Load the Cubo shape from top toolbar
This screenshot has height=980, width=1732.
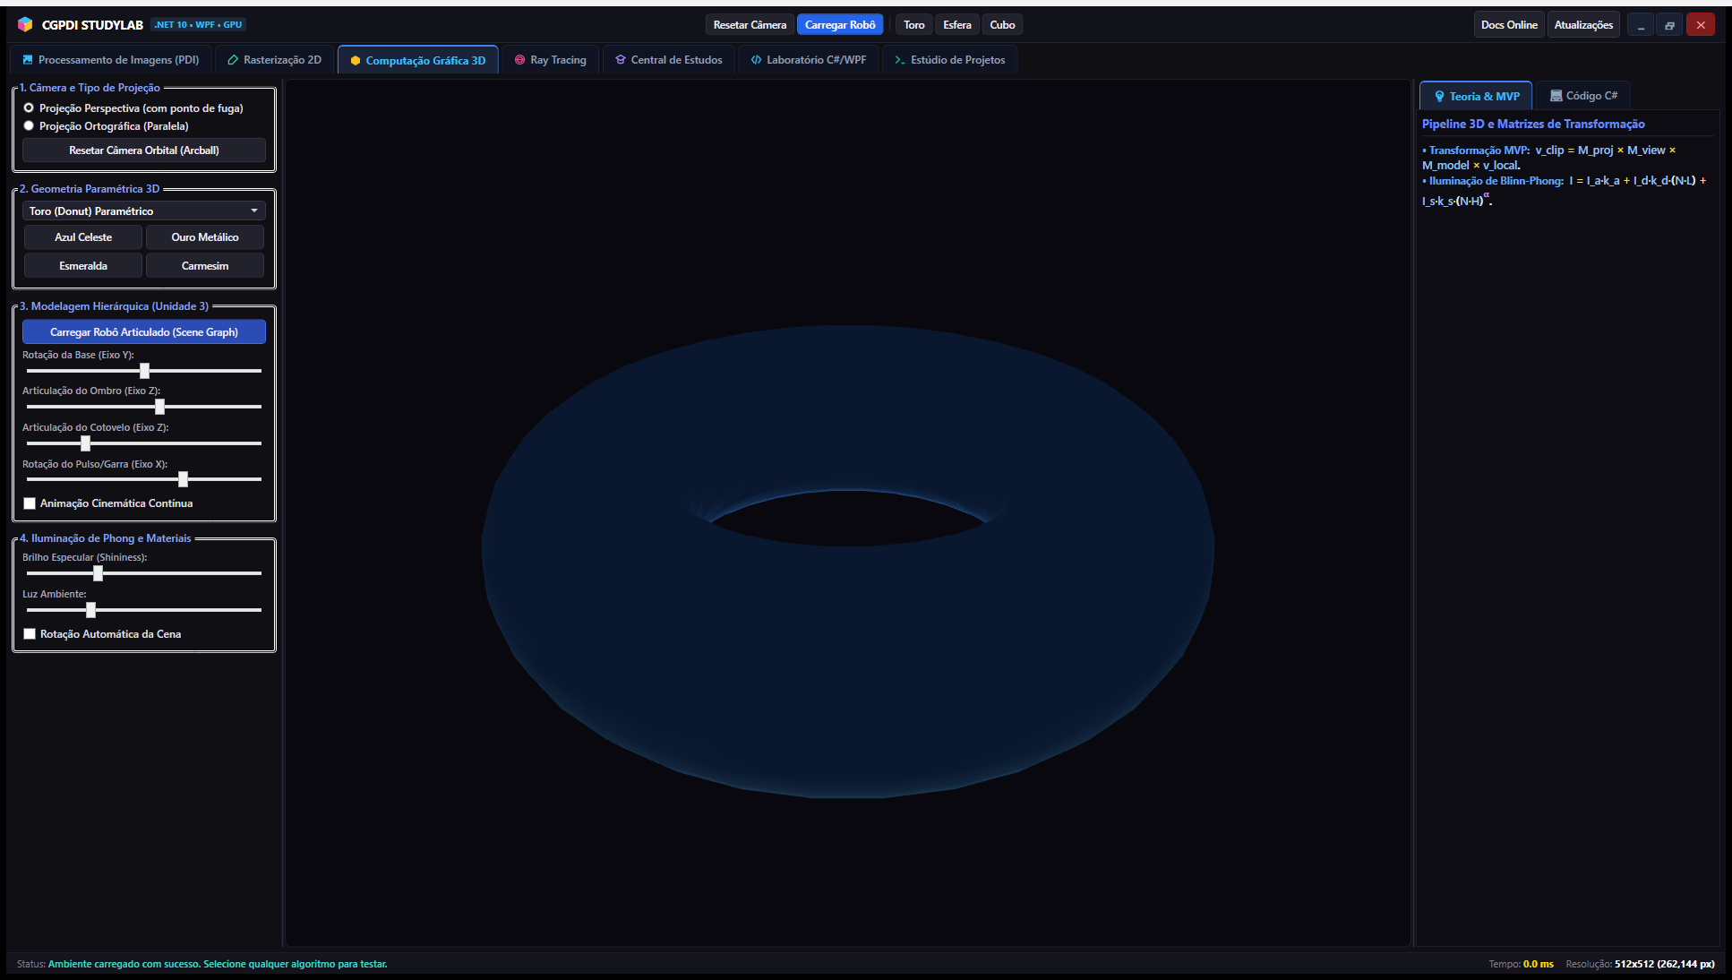1002,25
